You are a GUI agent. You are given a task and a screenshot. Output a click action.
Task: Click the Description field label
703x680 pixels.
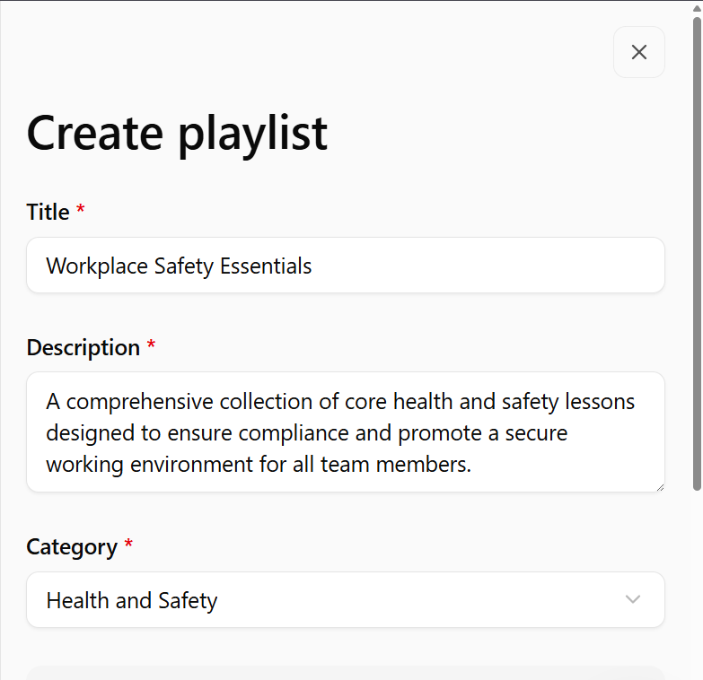tap(83, 348)
